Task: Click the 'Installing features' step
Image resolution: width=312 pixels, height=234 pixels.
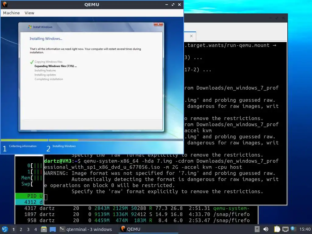Action: click(45, 70)
